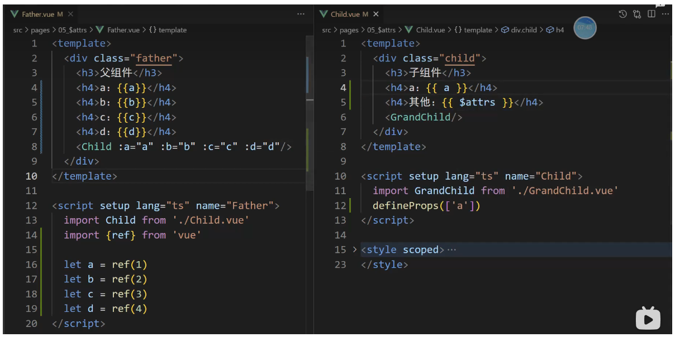This screenshot has height=337, width=675.
Task: Open 'pages' breadcrumb in Father.vue pane
Action: (x=40, y=30)
